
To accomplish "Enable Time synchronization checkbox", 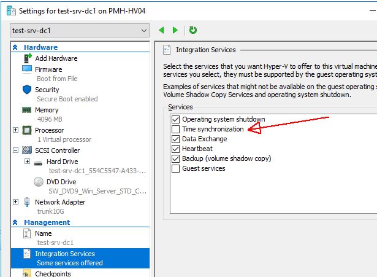I will coord(175,129).
